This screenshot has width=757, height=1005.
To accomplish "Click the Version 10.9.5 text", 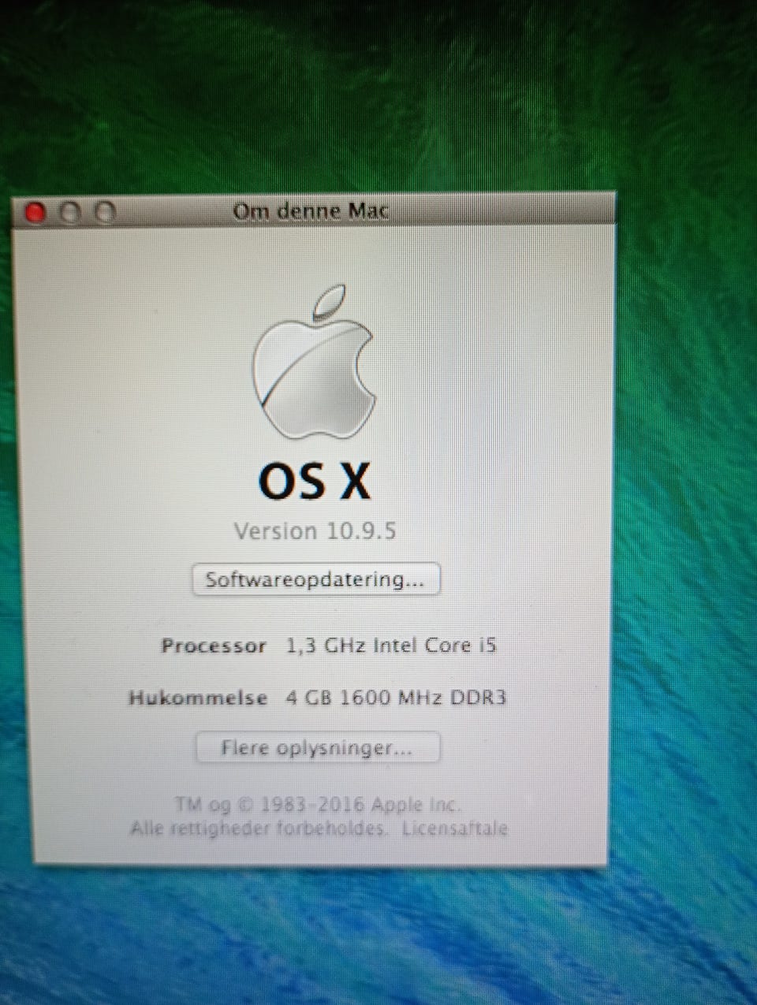I will pyautogui.click(x=315, y=531).
